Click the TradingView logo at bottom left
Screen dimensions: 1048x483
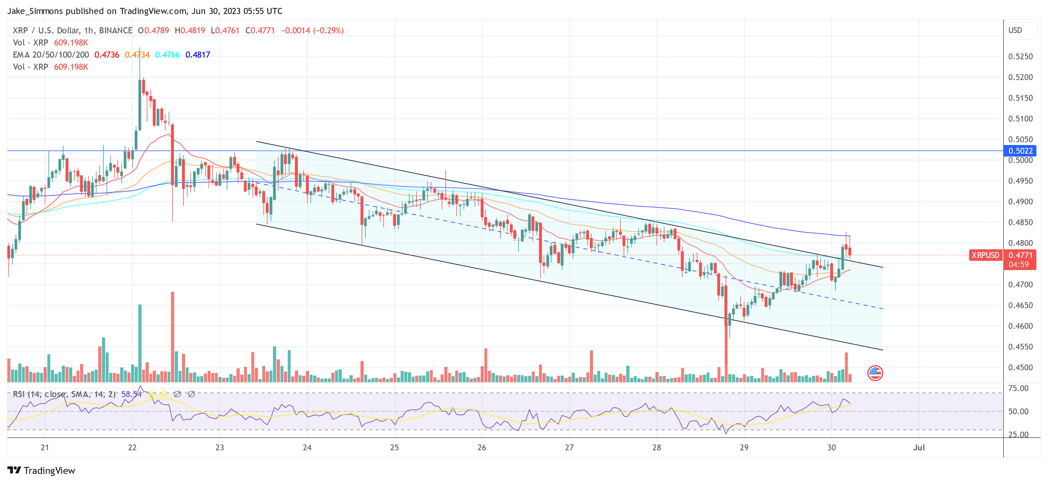(x=41, y=470)
